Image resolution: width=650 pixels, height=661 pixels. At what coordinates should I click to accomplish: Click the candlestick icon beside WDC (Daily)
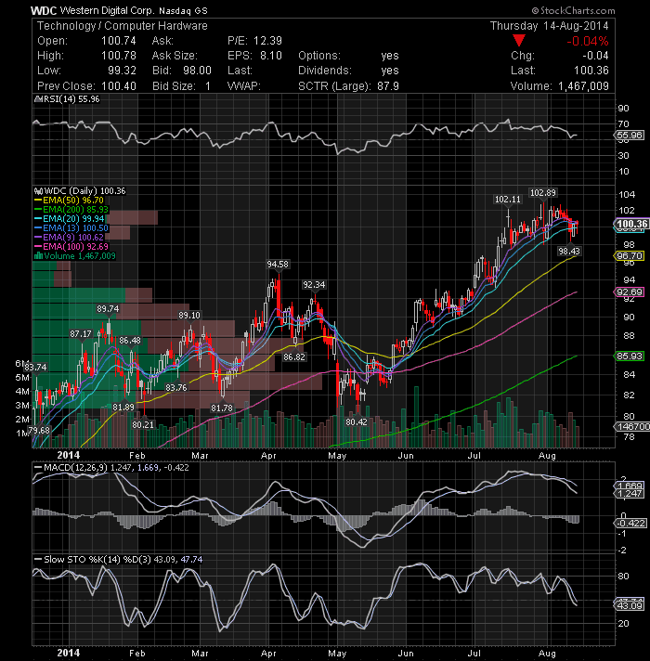tap(38, 191)
